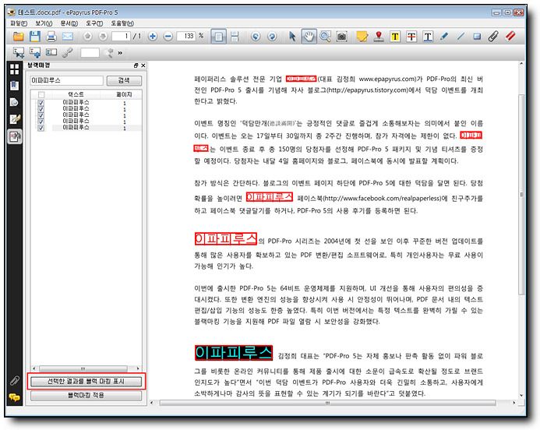Send the PDF by email envelope icon
Viewport: 540px width, 430px height.
(x=68, y=36)
